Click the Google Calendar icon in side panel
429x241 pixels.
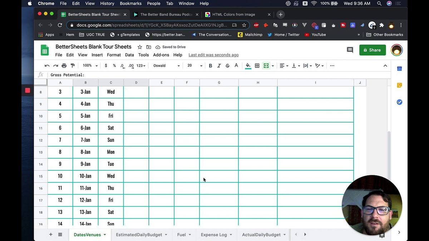pos(399,68)
